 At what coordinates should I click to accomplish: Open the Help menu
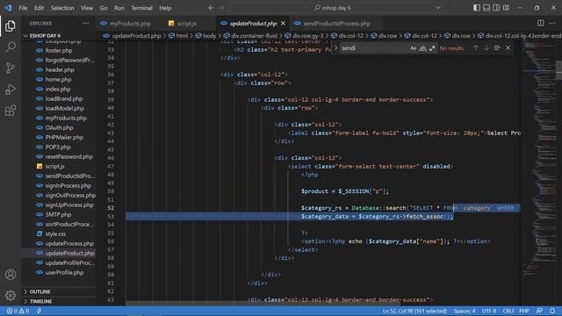[165, 8]
